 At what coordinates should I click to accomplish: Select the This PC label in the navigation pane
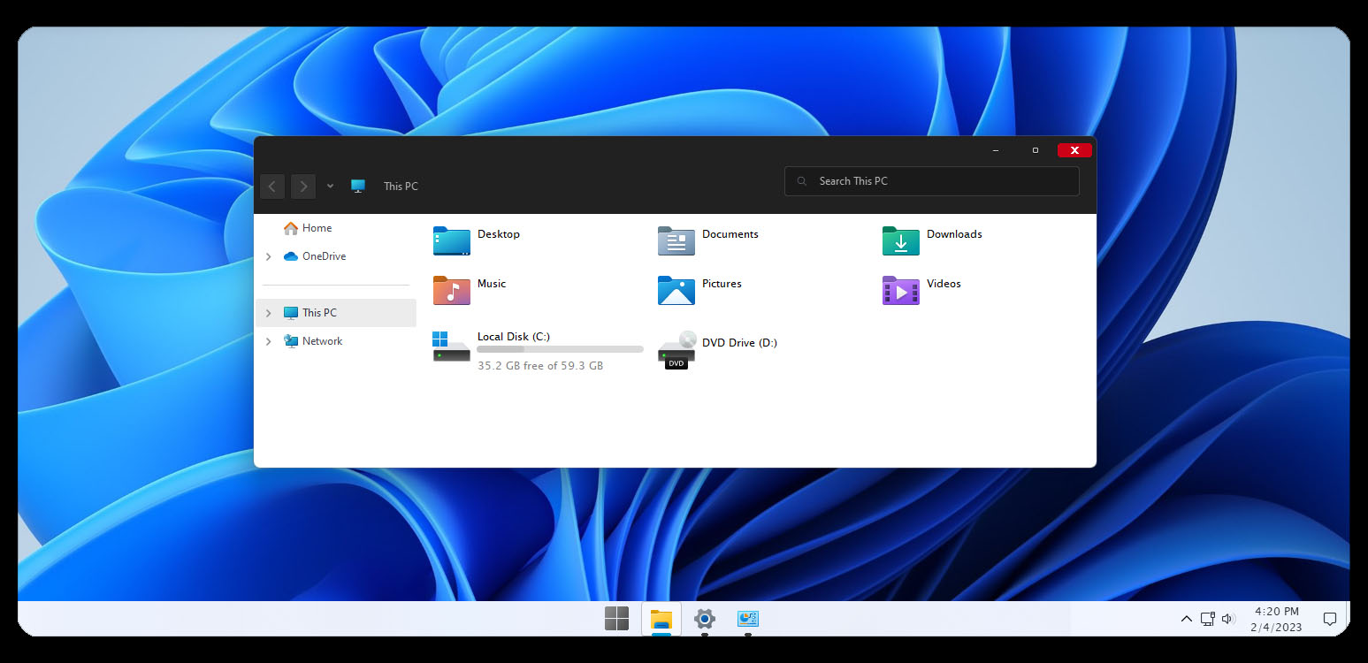319,313
